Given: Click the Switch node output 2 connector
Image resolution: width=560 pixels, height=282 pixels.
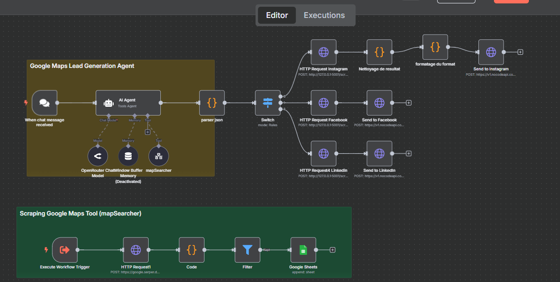Looking at the screenshot, I should click(281, 109).
